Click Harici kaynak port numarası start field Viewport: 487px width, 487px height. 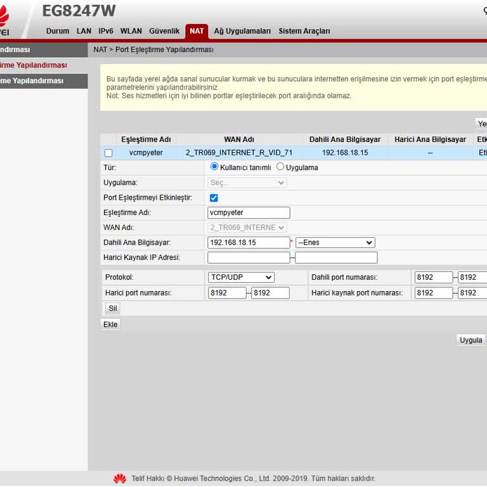click(434, 293)
